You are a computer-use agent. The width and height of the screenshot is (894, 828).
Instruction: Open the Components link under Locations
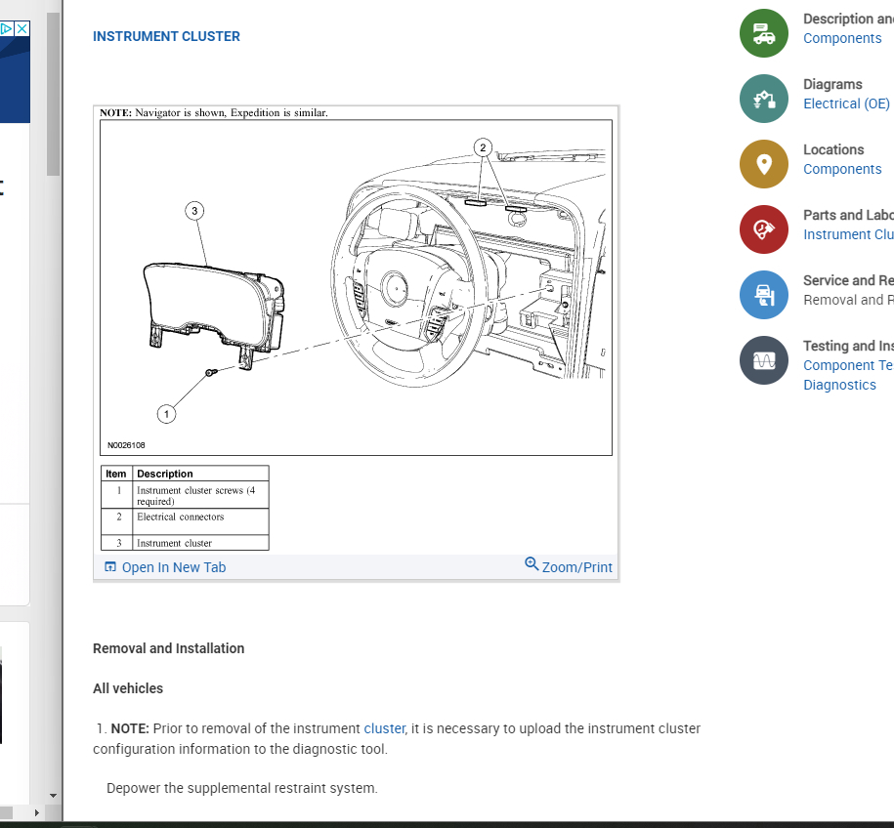point(842,169)
